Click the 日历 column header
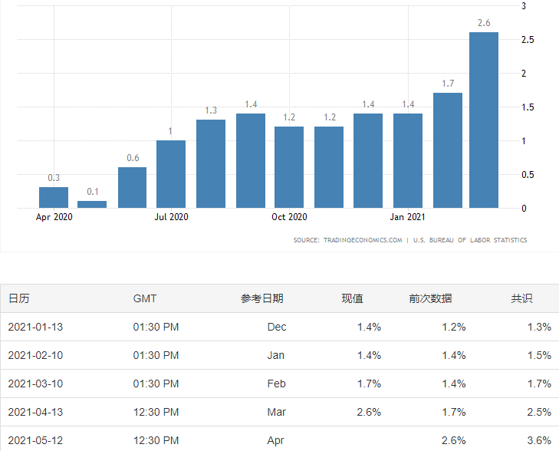This screenshot has width=559, height=451. 19,298
